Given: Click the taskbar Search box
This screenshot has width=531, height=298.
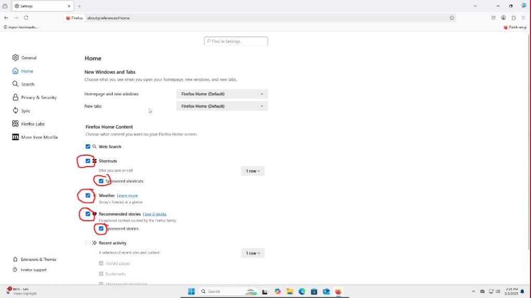Looking at the screenshot, I should pyautogui.click(x=229, y=291).
